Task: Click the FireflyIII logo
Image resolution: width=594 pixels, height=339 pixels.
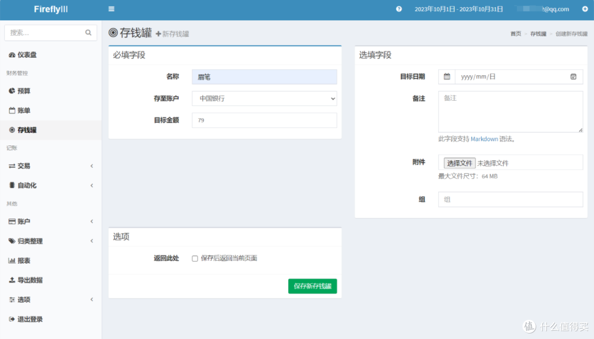Action: point(51,9)
